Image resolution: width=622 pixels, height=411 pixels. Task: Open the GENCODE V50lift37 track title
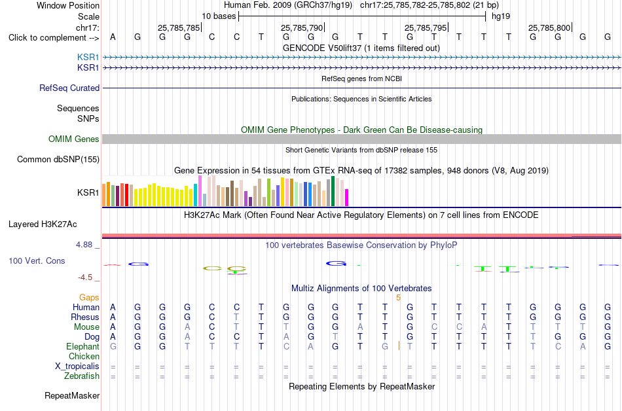pyautogui.click(x=361, y=48)
